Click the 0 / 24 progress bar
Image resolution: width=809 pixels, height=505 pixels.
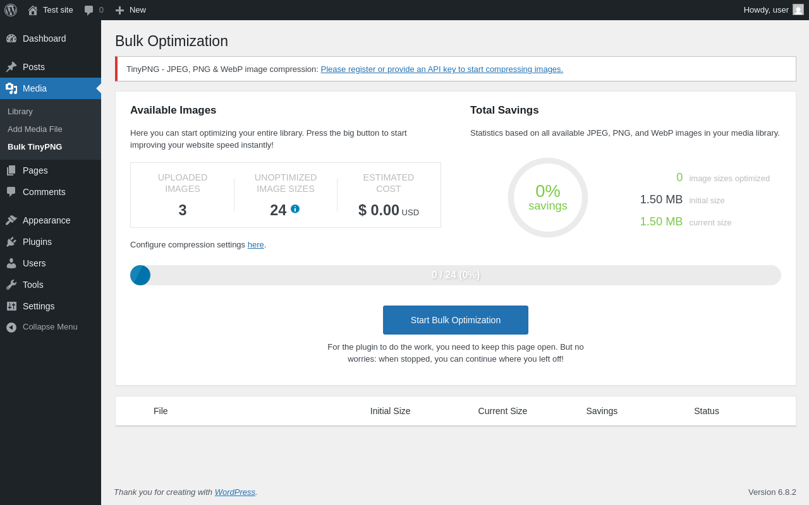tap(455, 275)
